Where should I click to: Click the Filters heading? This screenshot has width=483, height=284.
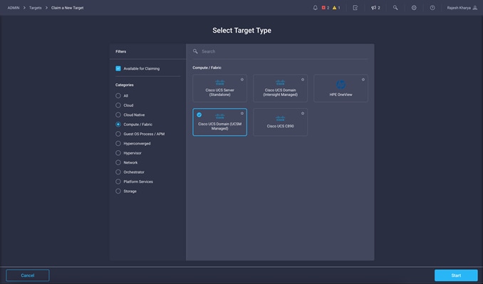pos(121,51)
